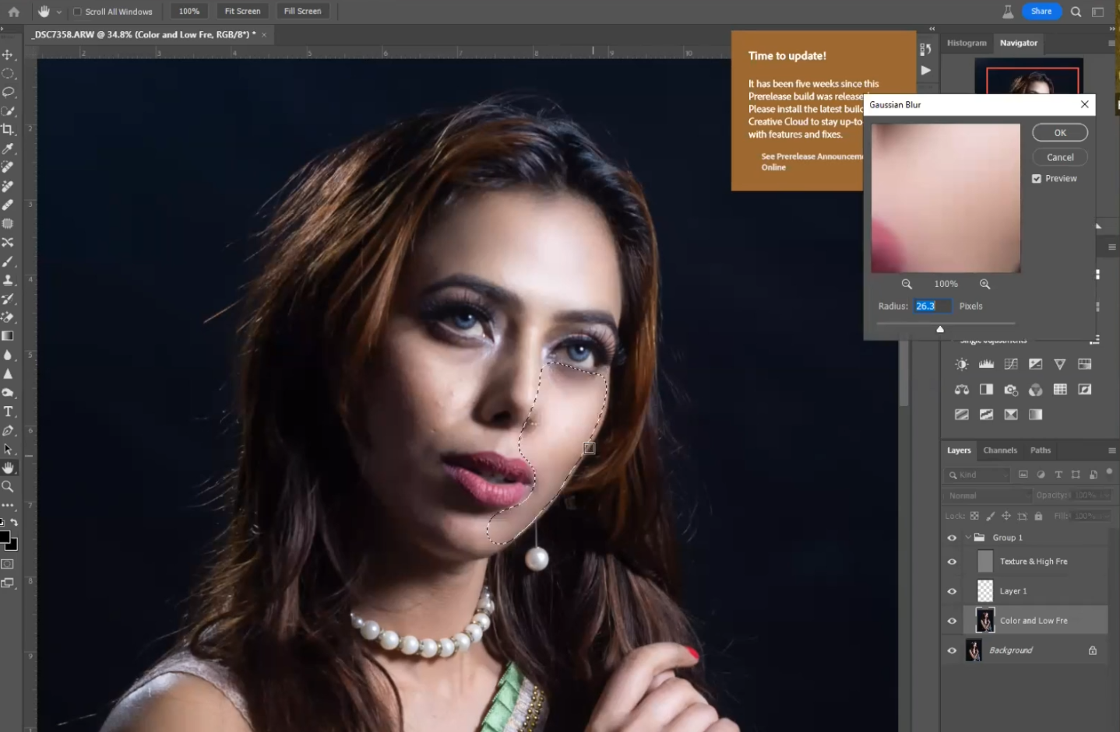Viewport: 1120px width, 732px height.
Task: Switch to the Histogram tab
Action: pyautogui.click(x=967, y=43)
